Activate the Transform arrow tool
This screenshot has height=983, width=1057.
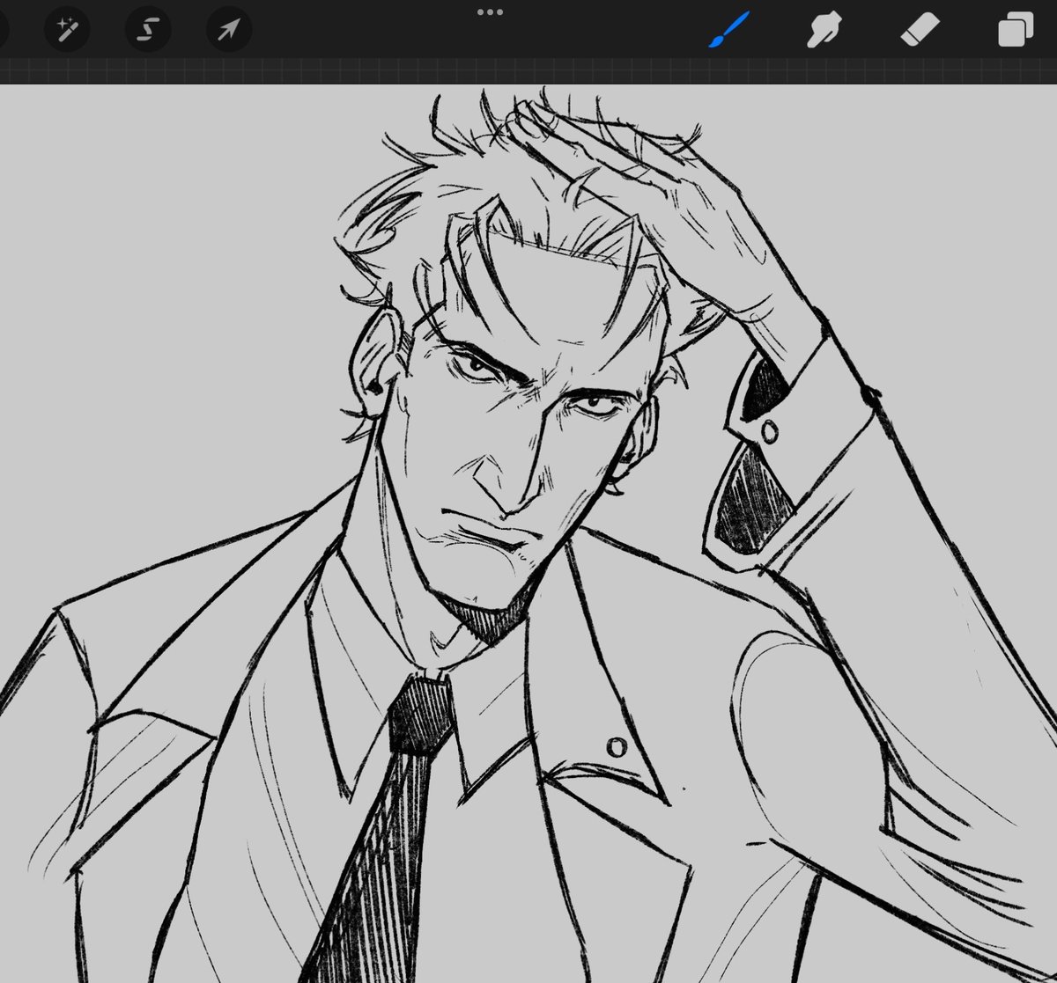pos(229,31)
